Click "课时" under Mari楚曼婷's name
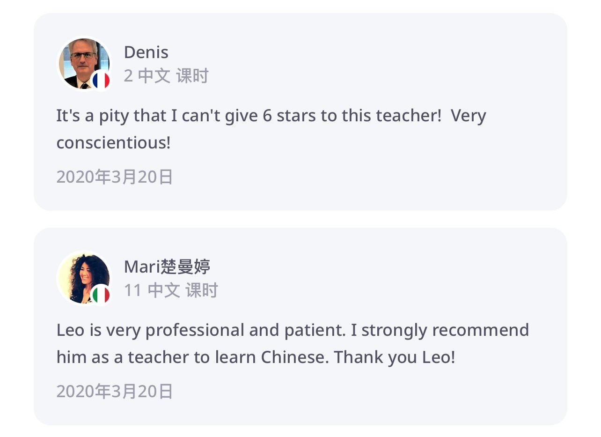Image resolution: width=601 pixels, height=437 pixels. 202,290
